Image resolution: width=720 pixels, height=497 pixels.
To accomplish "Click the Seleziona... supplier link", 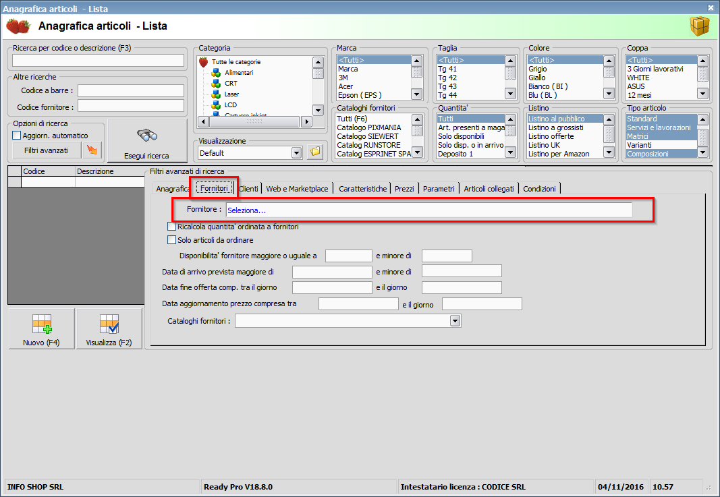I will pyautogui.click(x=246, y=210).
